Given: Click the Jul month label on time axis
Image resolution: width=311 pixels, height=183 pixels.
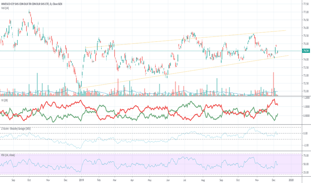Looking at the screenshot, I should pos(185,180).
